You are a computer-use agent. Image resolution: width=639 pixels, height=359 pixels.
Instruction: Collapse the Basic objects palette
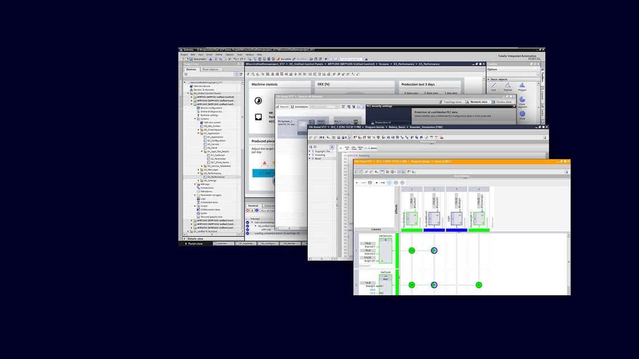click(x=488, y=80)
